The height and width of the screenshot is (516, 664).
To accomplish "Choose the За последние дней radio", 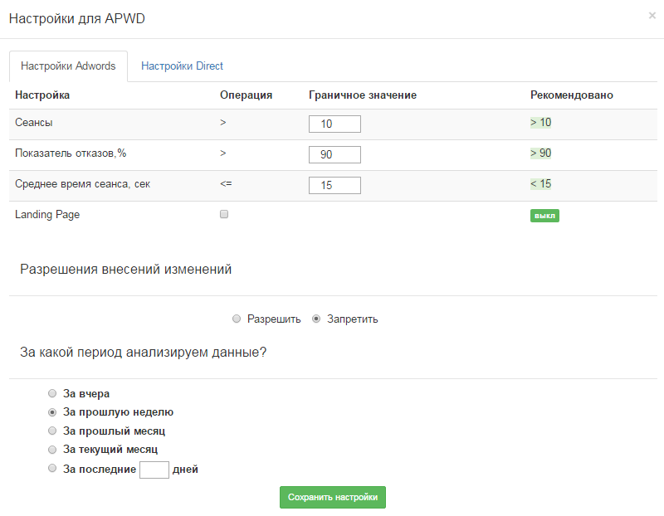I will [53, 468].
